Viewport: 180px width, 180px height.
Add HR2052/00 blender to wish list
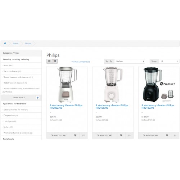coord(75,135)
